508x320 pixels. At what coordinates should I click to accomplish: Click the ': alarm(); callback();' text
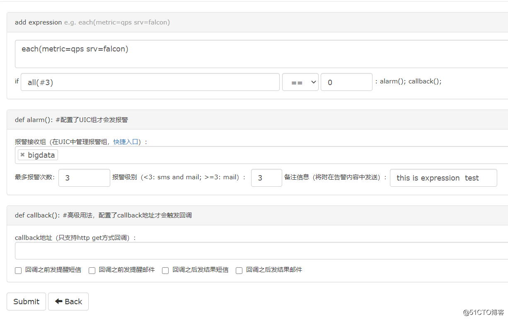pos(408,81)
